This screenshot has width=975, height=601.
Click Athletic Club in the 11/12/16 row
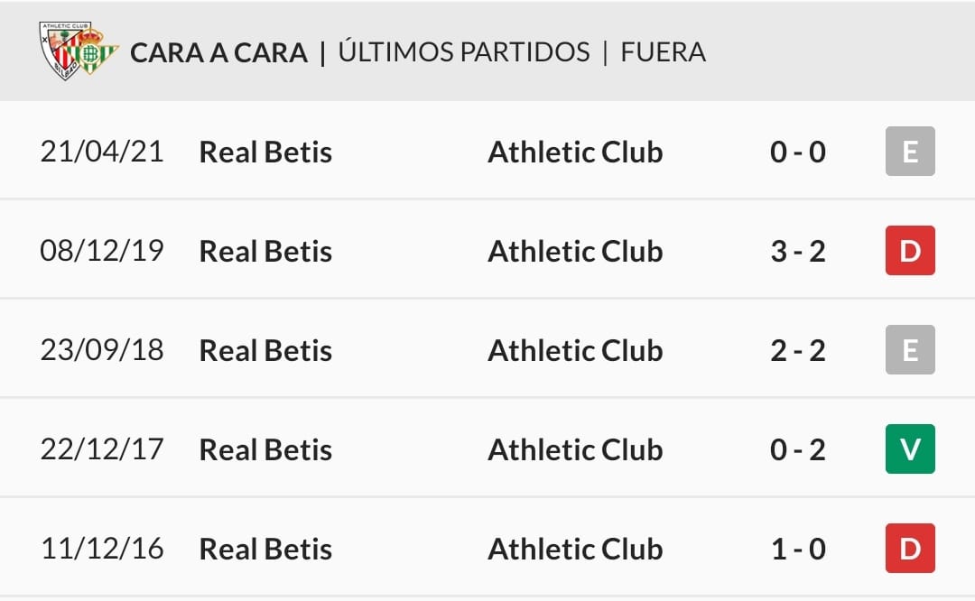[575, 549]
